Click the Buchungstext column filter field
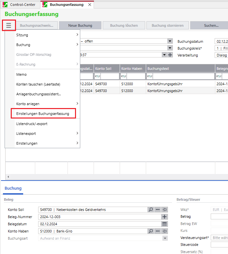 [x=183, y=76]
